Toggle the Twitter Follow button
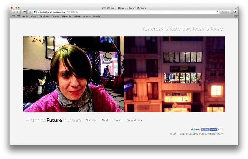This screenshot has height=159, width=248. (x=195, y=129)
